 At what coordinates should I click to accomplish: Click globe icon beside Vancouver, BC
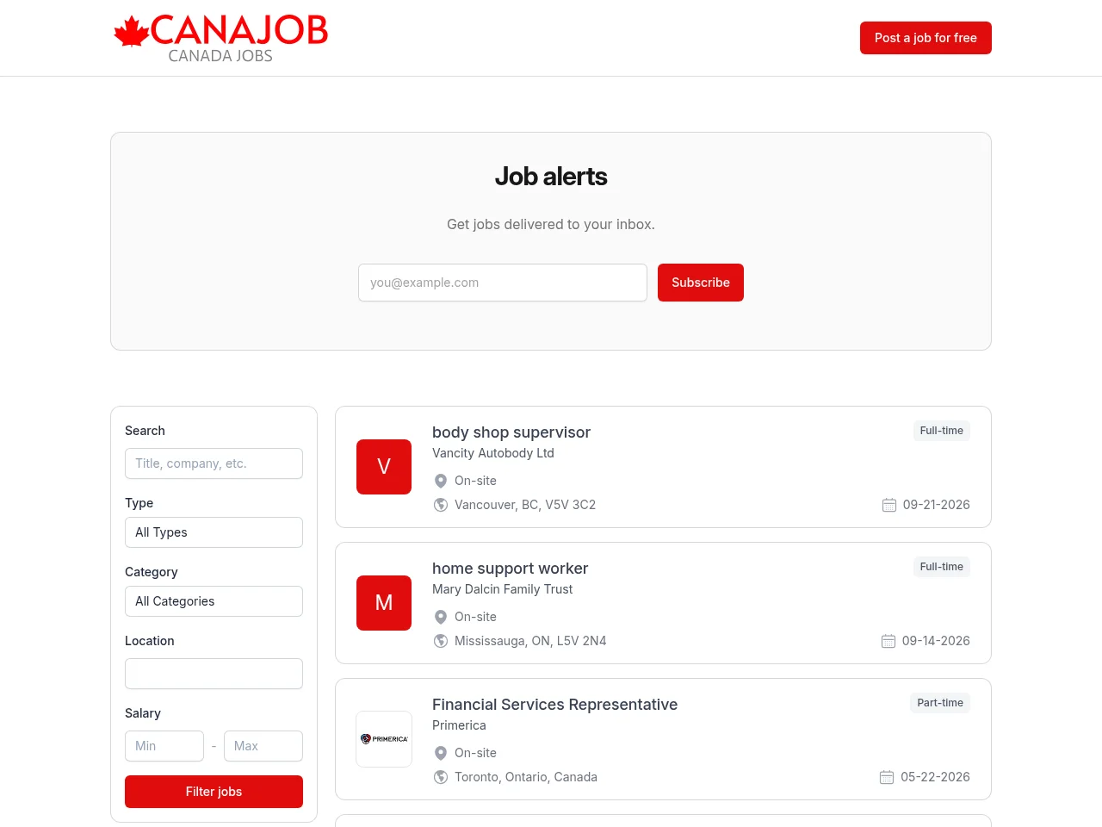click(x=441, y=505)
